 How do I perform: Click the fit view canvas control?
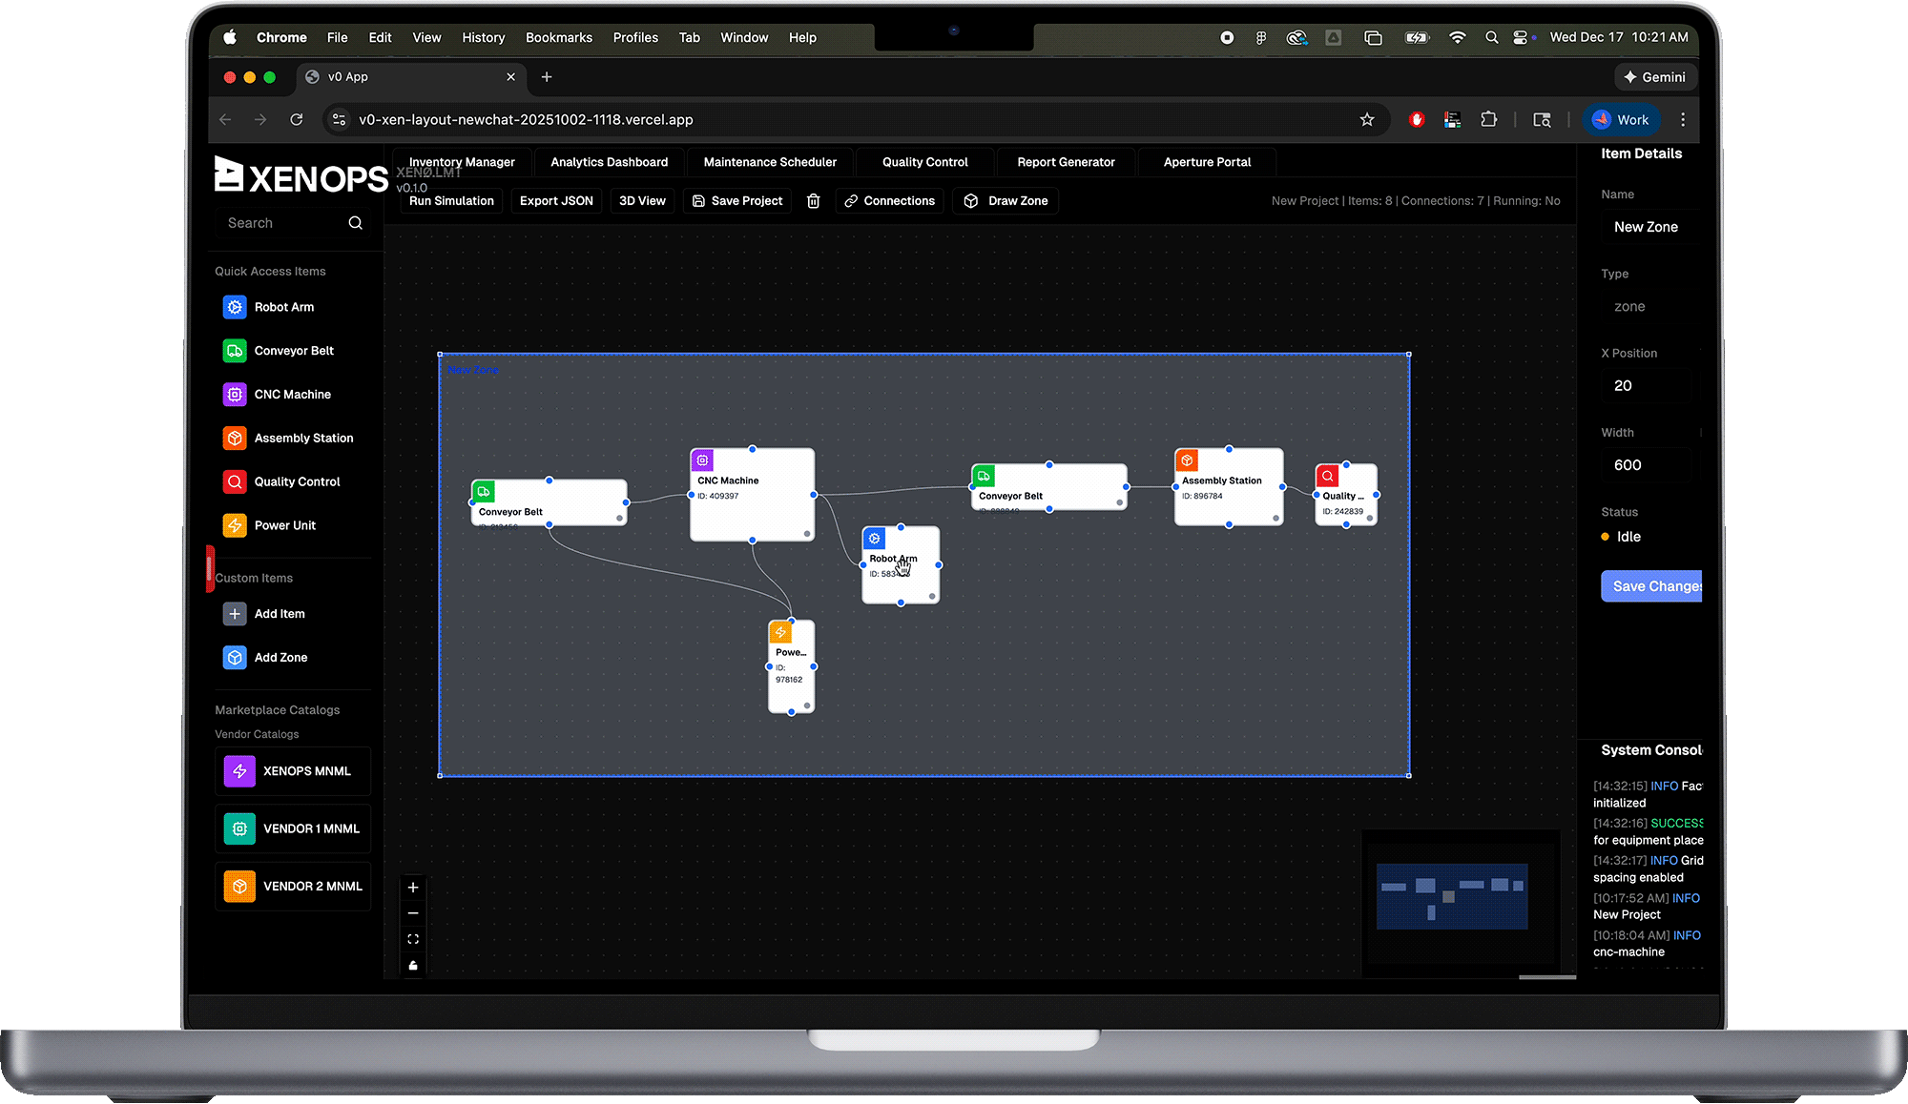(x=413, y=939)
